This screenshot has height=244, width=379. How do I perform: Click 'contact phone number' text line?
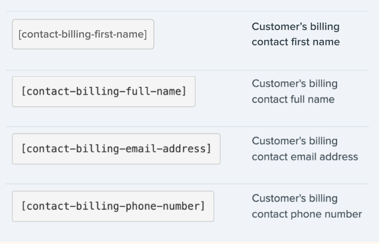(307, 214)
